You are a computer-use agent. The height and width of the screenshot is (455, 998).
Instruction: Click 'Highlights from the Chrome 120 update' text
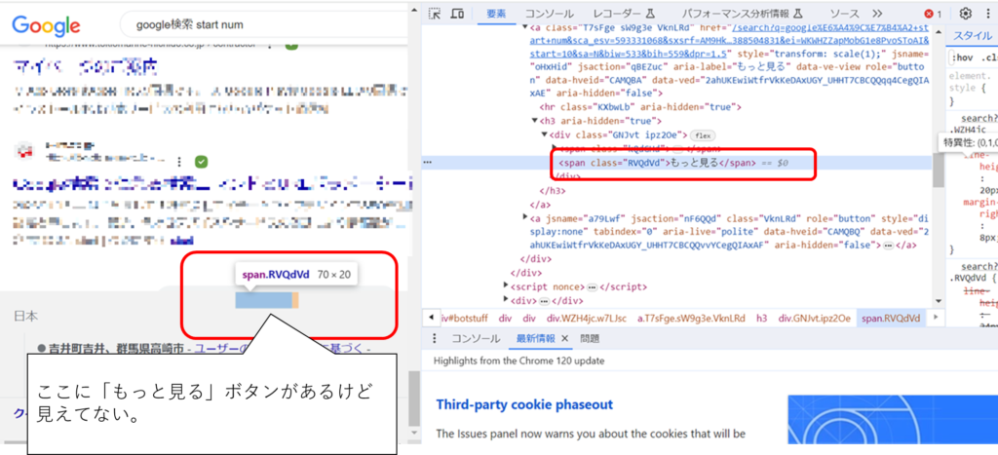coord(518,360)
